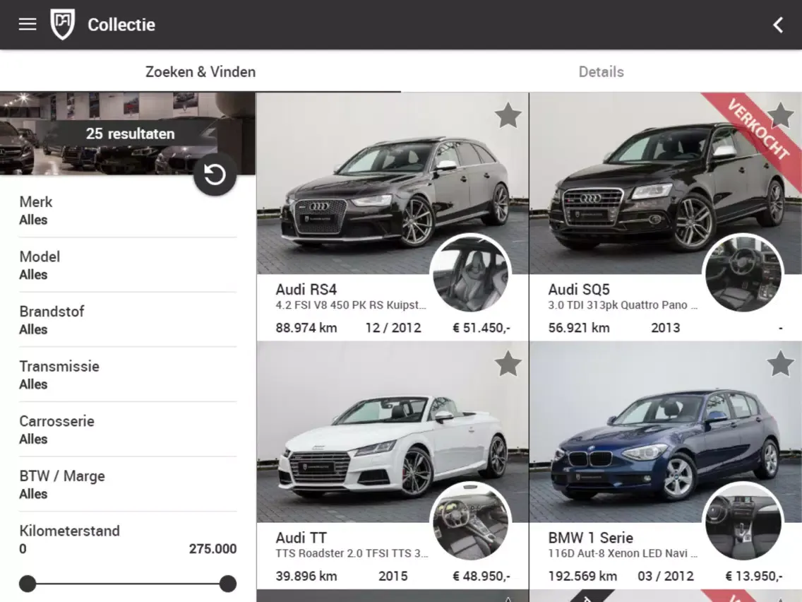This screenshot has height=602, width=802.
Task: Click the 'TTS Roadster 2.0 TFSI' description
Action: [352, 553]
